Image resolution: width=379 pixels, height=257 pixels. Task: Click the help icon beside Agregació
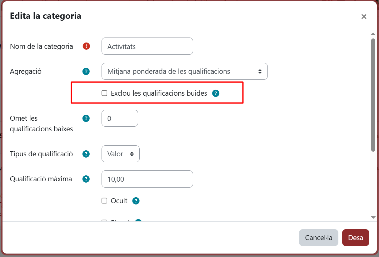pyautogui.click(x=86, y=71)
